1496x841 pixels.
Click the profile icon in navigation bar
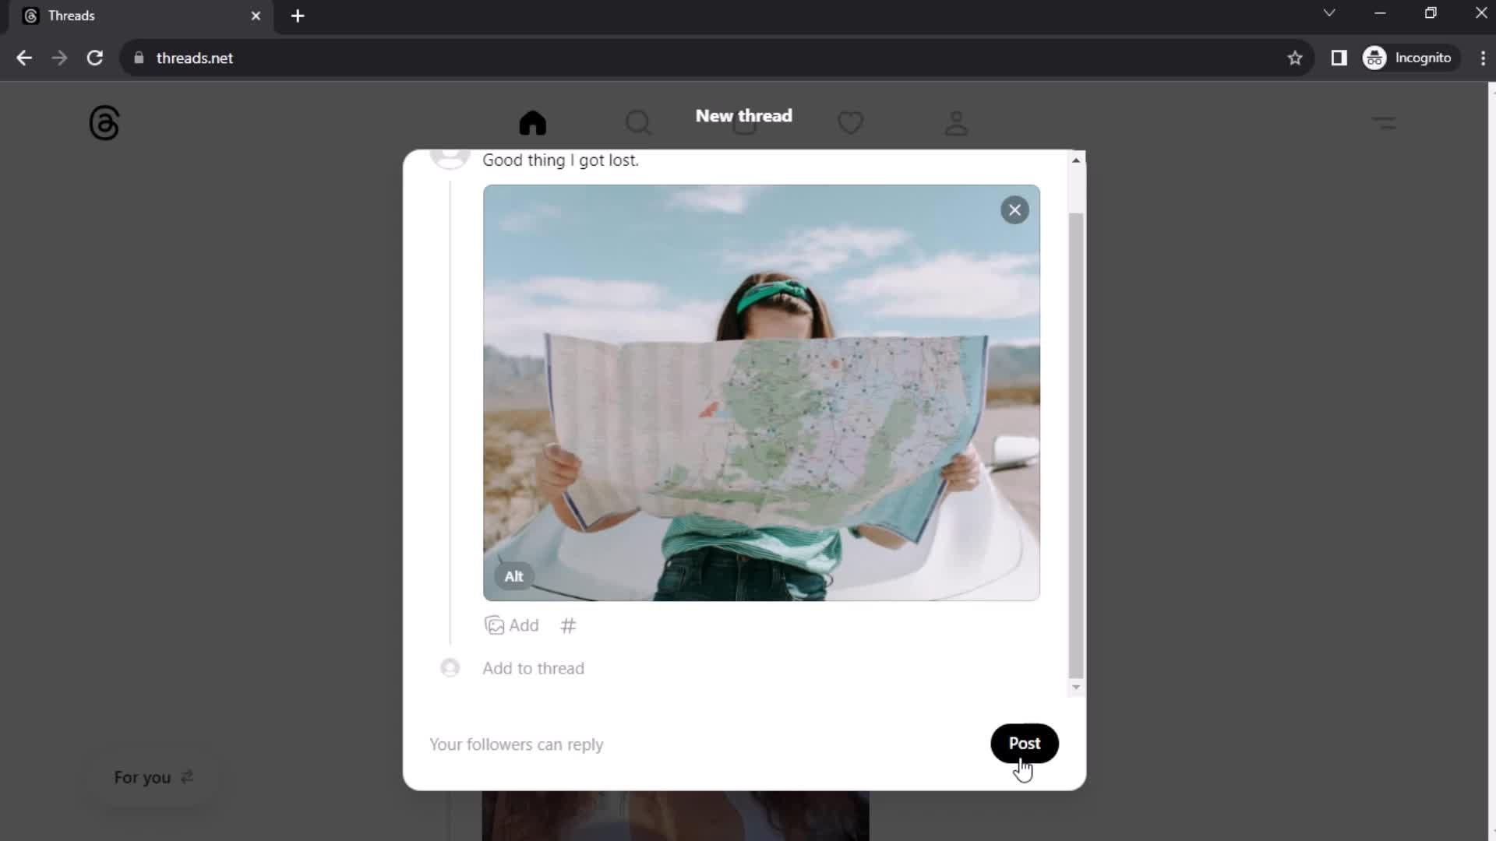[x=955, y=122]
